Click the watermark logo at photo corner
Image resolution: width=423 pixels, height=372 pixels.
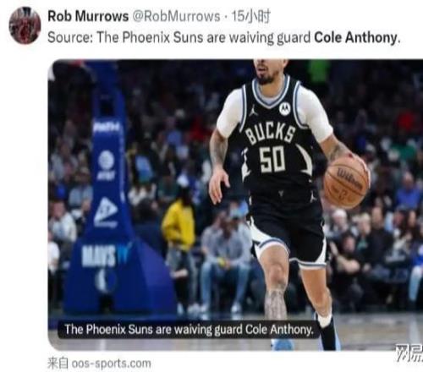click(409, 353)
